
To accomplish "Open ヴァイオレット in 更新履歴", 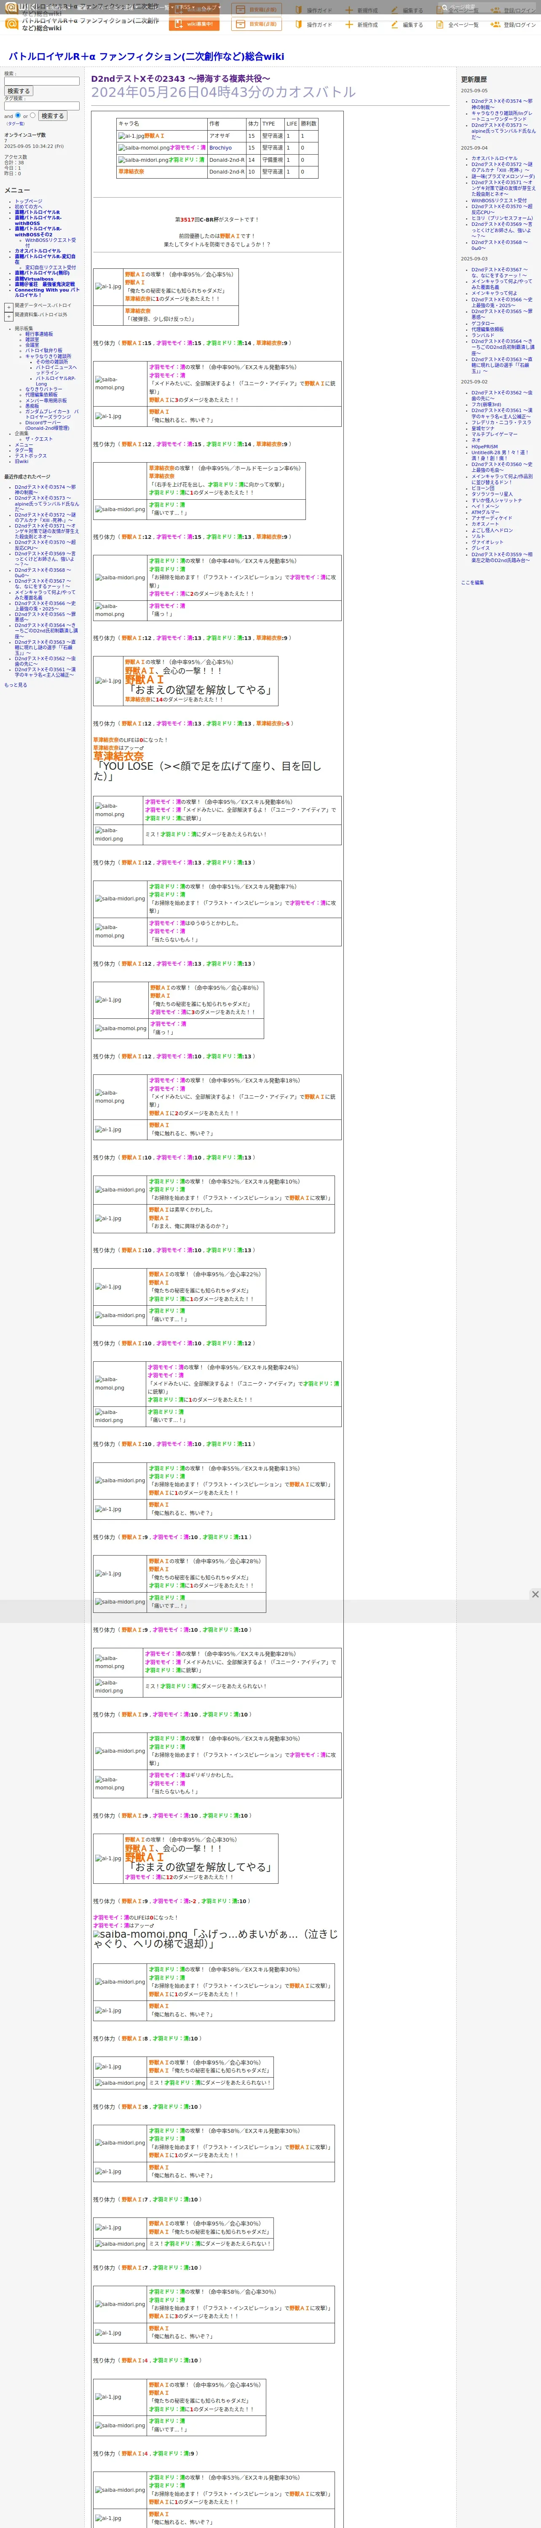I will [x=487, y=542].
